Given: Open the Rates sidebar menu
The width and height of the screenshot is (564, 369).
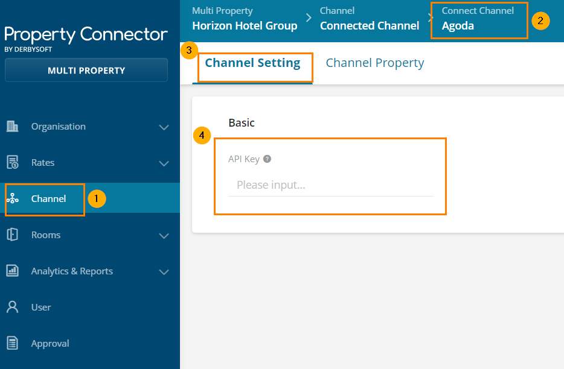Looking at the screenshot, I should click(x=90, y=162).
